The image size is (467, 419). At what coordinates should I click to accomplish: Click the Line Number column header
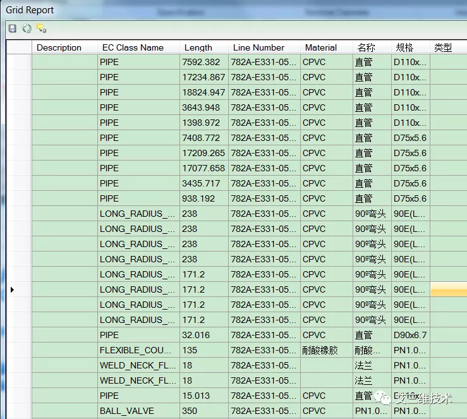click(258, 47)
